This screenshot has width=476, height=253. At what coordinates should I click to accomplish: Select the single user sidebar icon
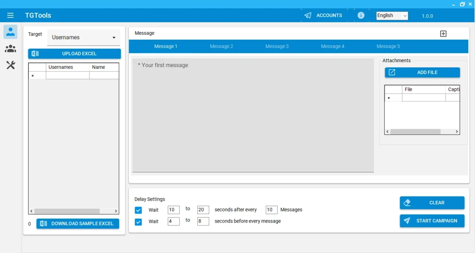(11, 32)
